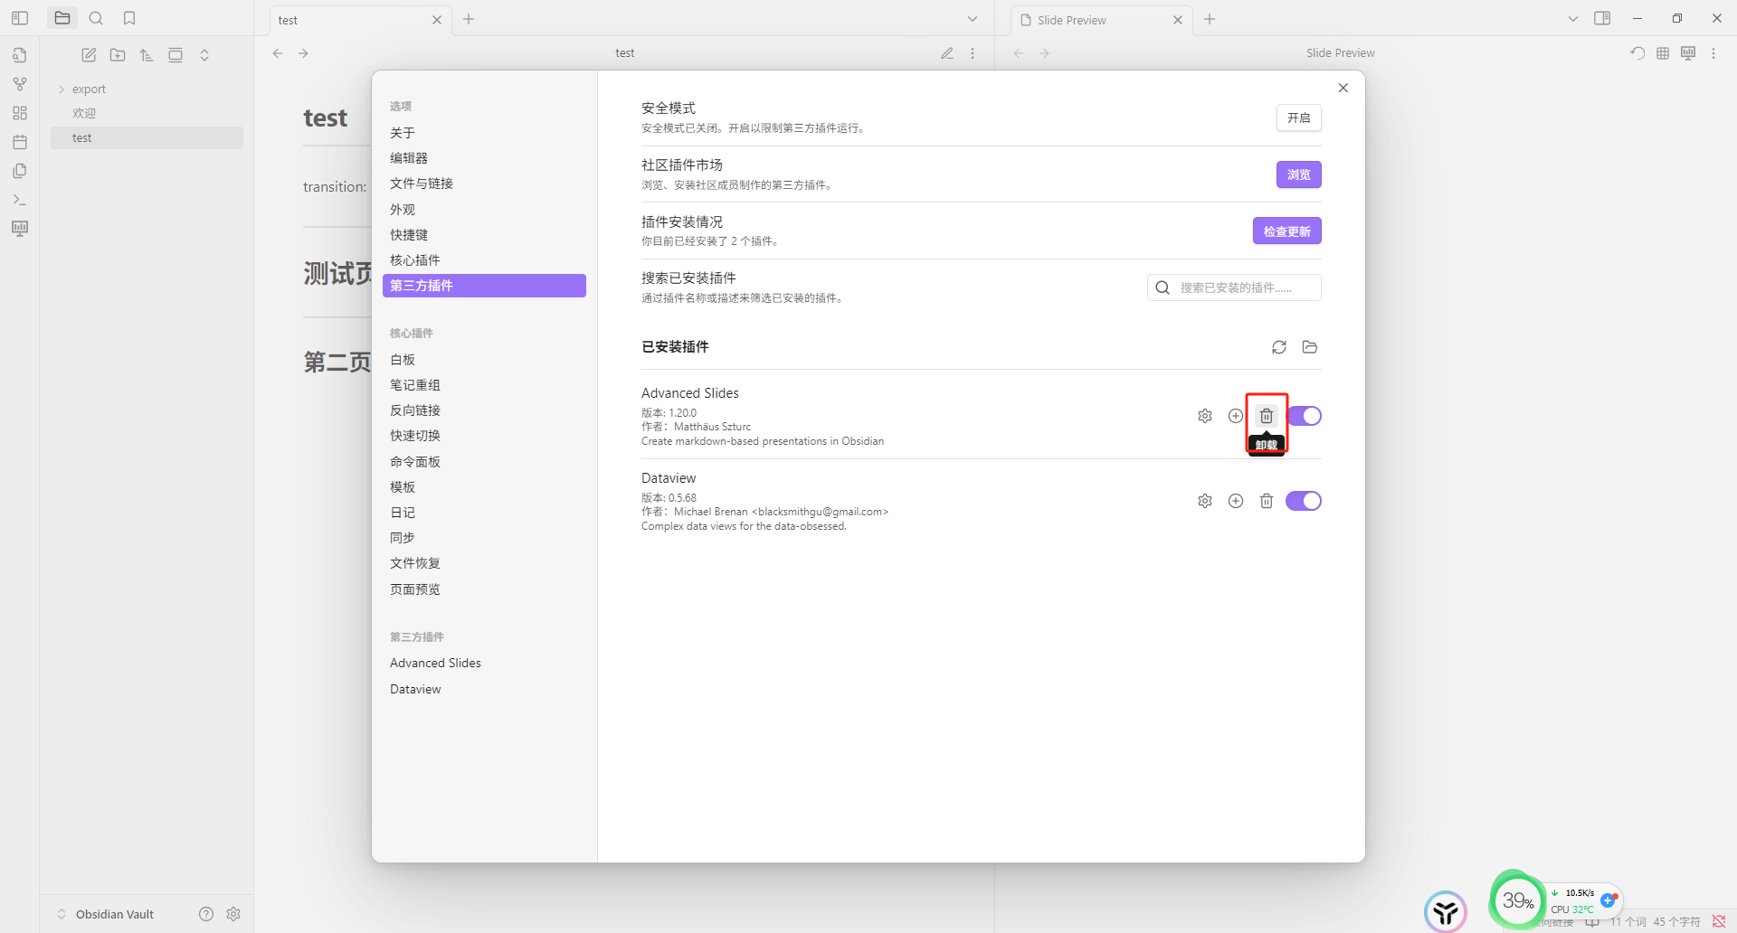Expand the export folder
Image resolution: width=1737 pixels, height=933 pixels.
61,88
